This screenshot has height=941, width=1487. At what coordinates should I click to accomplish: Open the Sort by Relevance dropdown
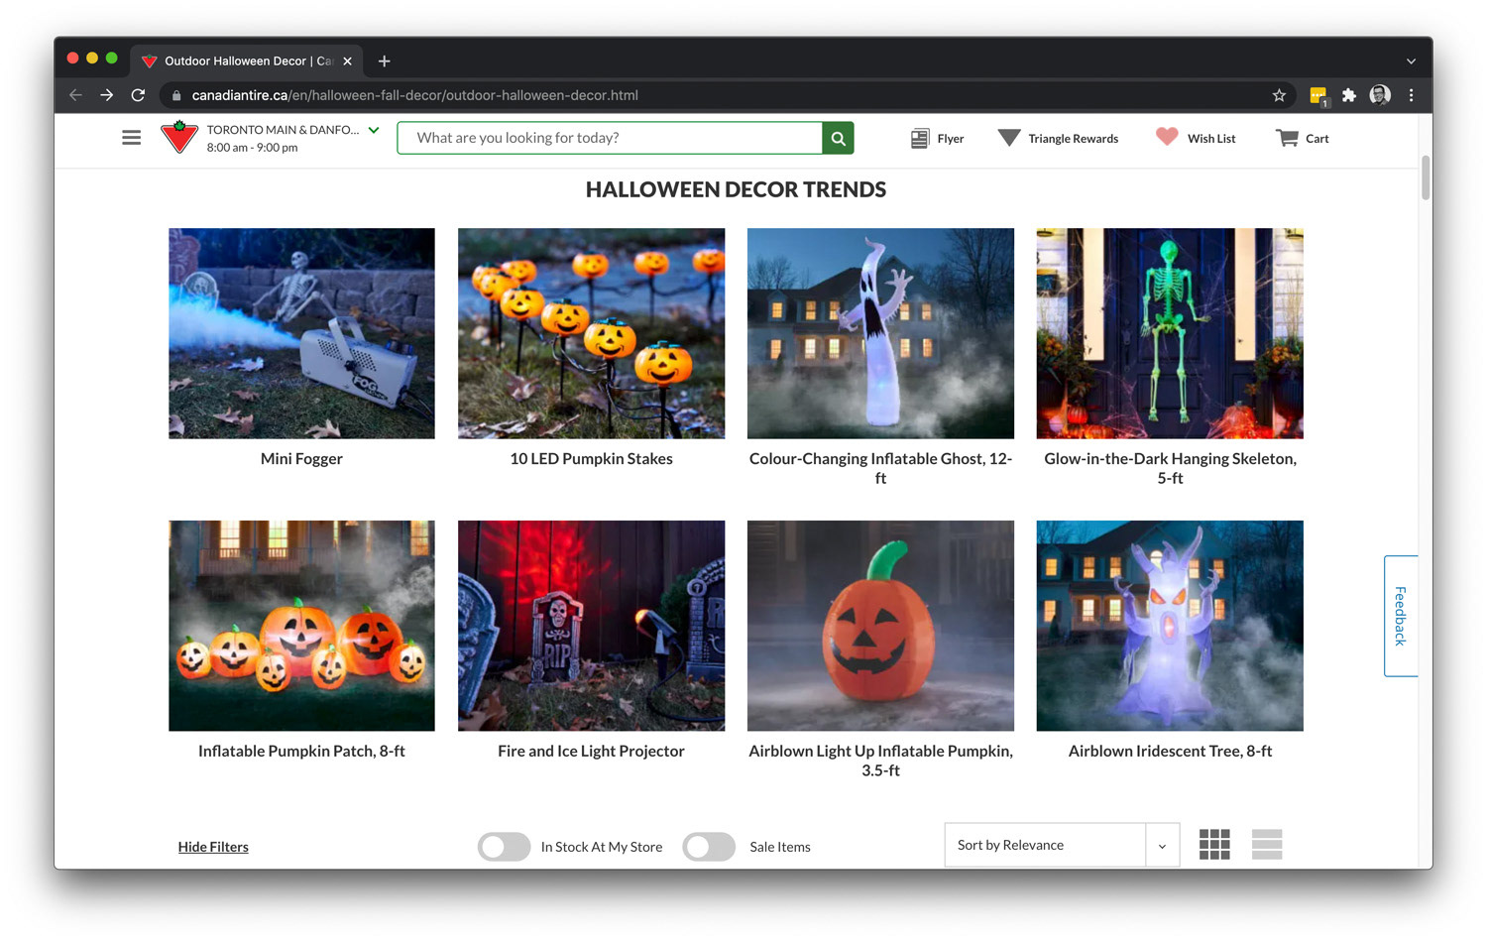click(x=1062, y=845)
